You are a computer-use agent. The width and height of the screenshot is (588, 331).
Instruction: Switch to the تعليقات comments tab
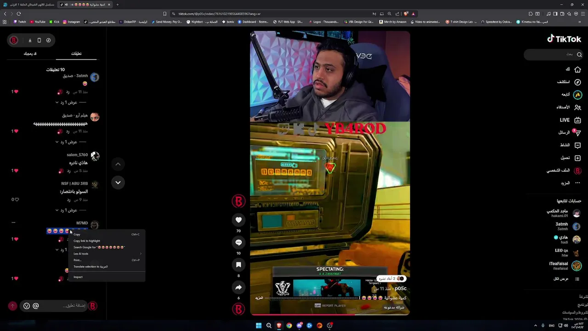(76, 54)
